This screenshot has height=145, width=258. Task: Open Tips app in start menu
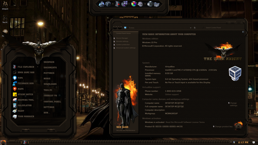tap(18, 78)
